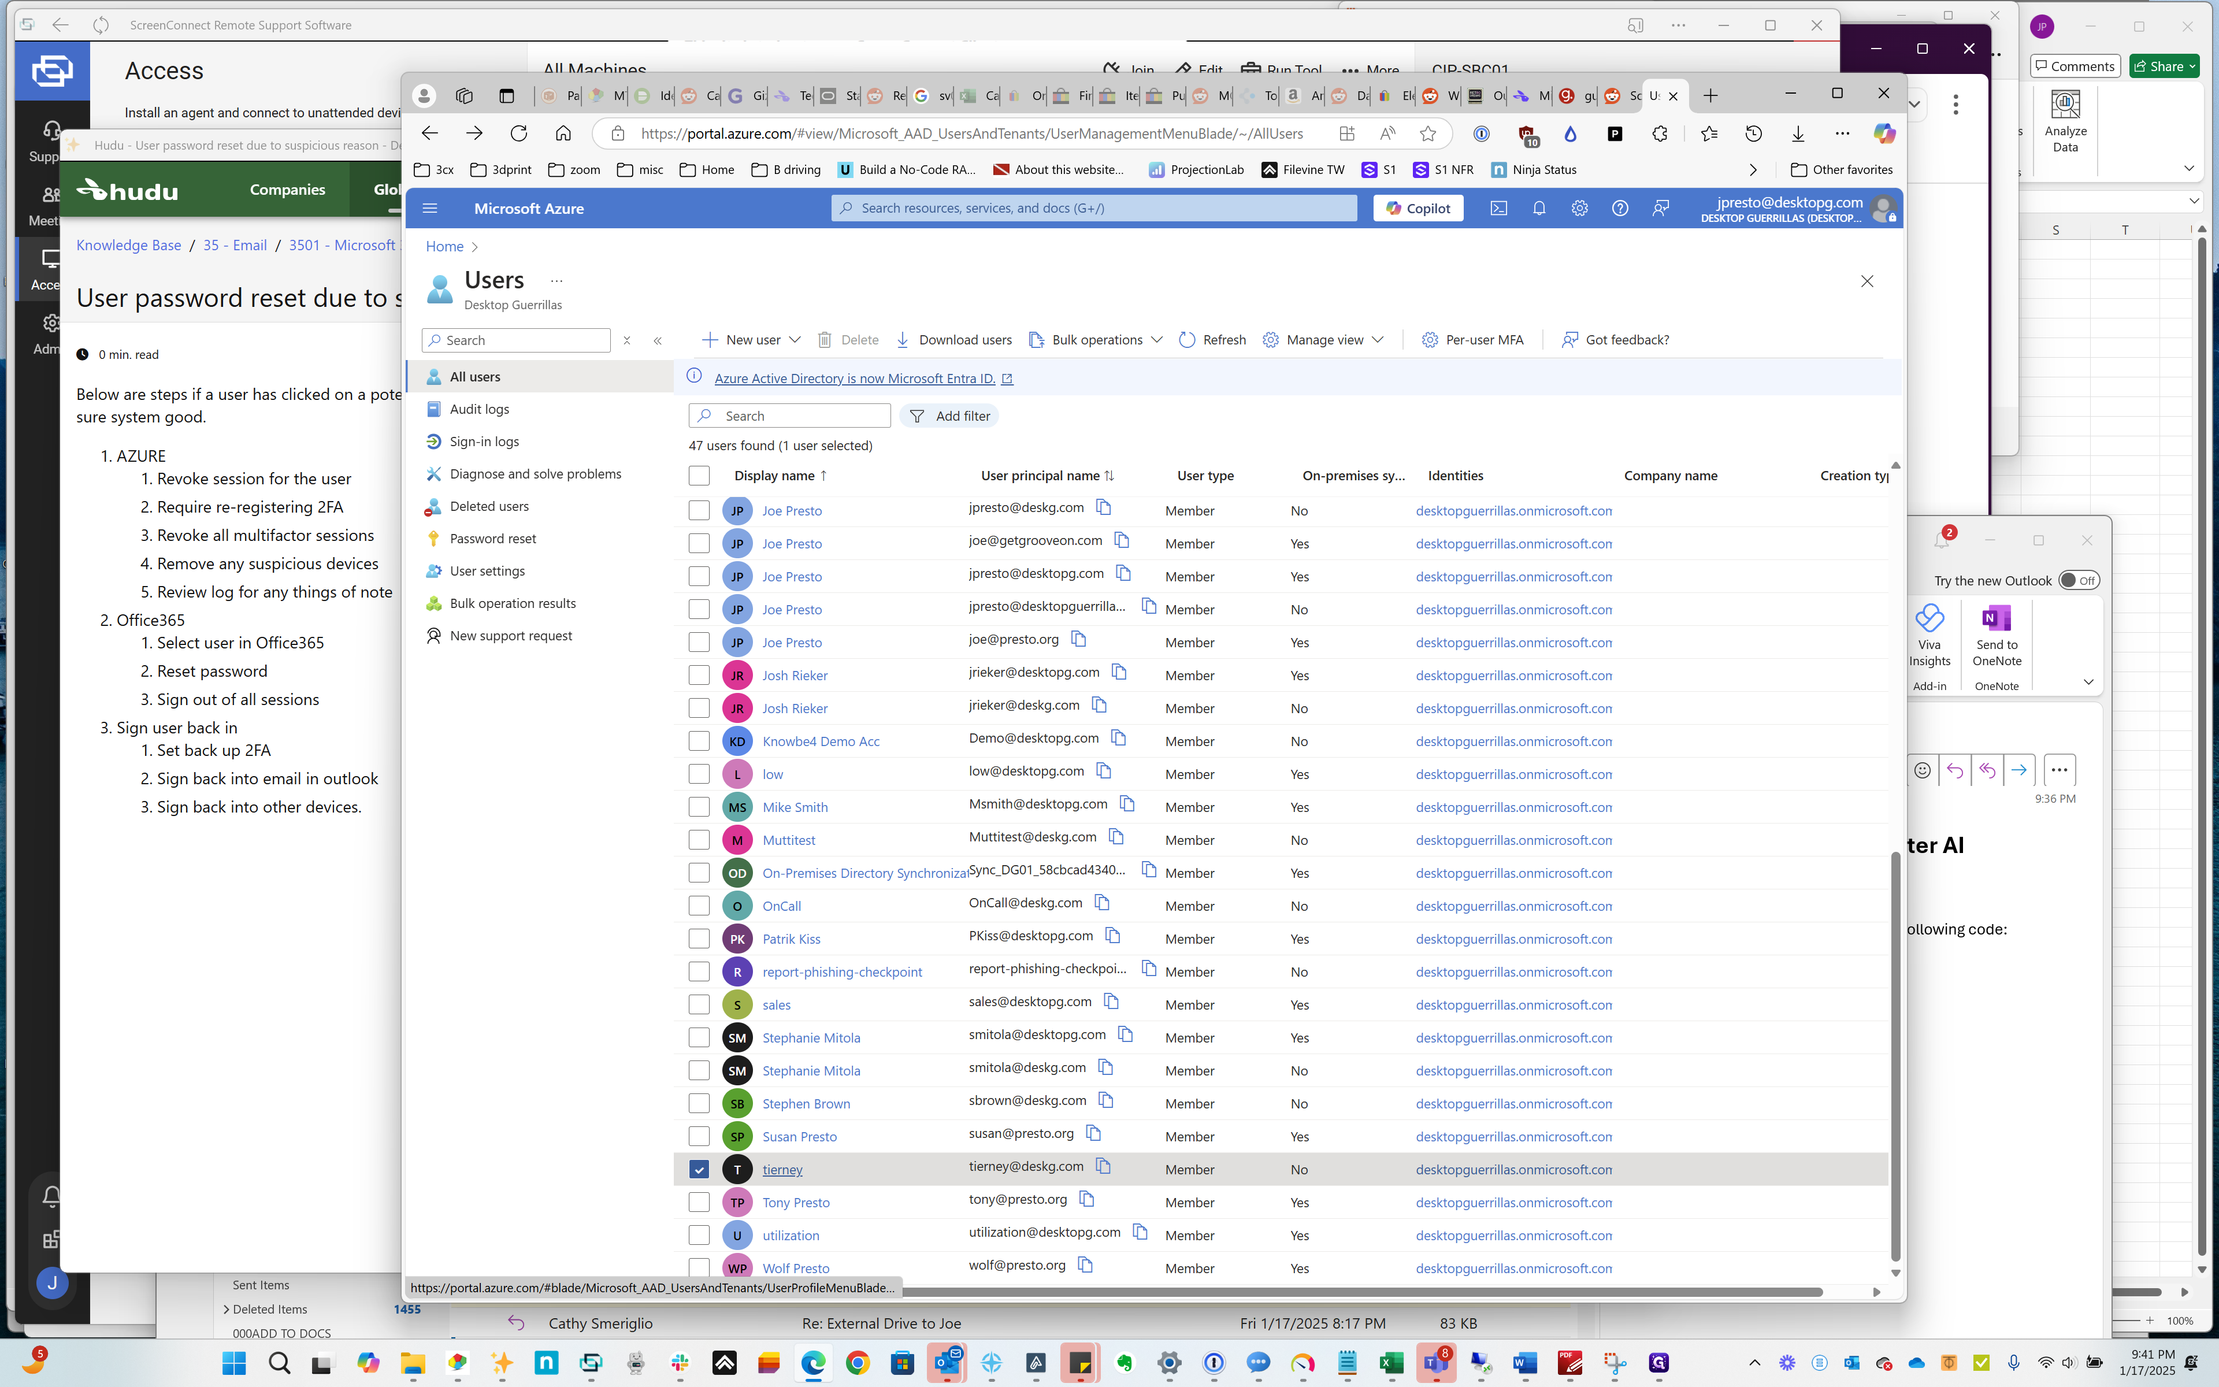Open Edge extensions puzzle icon
The image size is (2219, 1387).
coord(1660,134)
